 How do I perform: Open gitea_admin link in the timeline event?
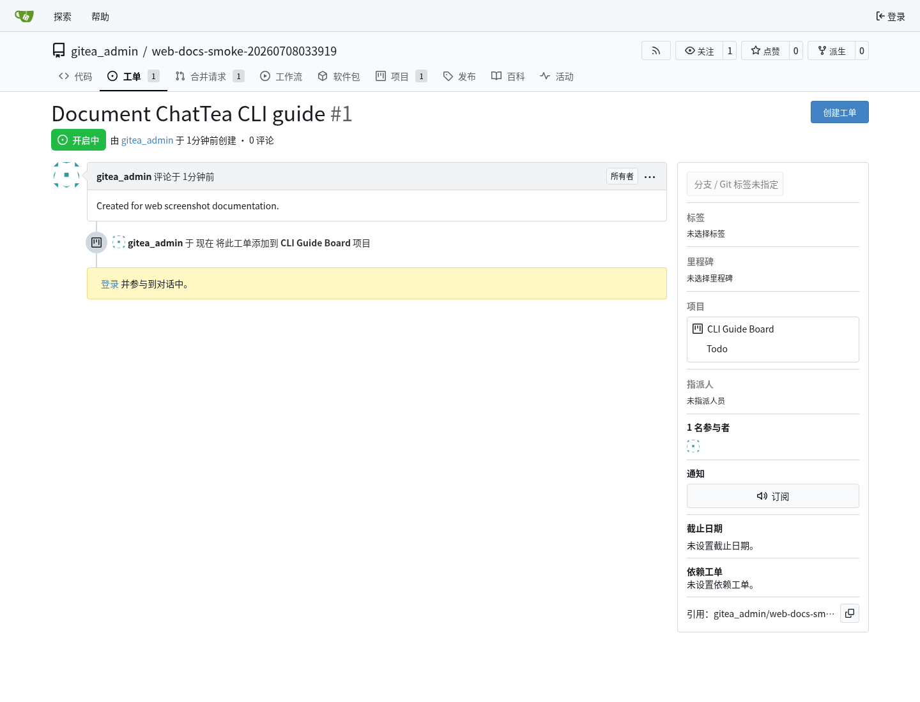pos(155,243)
